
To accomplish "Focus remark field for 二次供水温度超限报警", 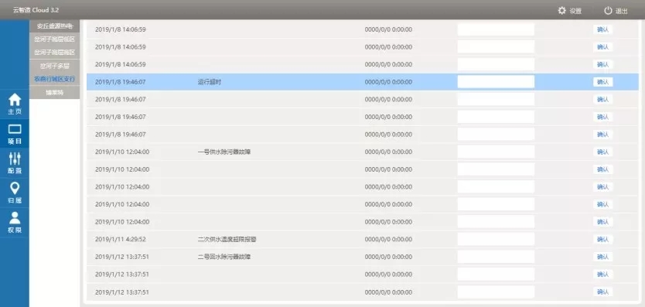I will tap(496, 239).
